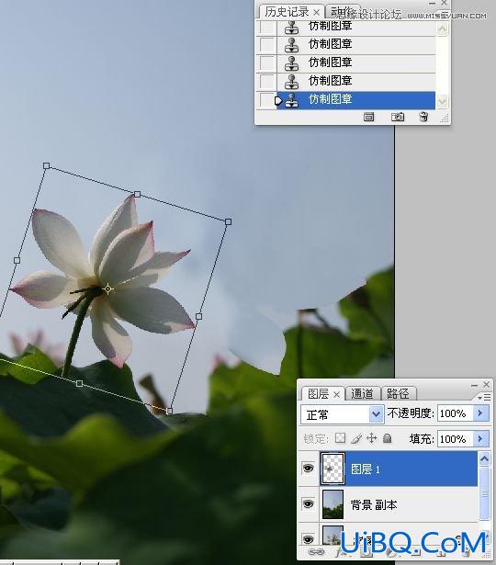This screenshot has height=565, width=496.
Task: Open the Layers panel options menu
Action: [x=484, y=397]
